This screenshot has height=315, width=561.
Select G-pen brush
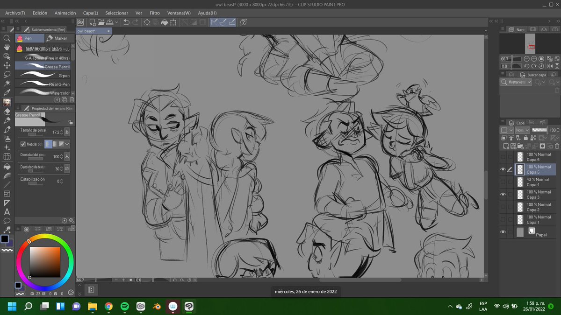43,75
